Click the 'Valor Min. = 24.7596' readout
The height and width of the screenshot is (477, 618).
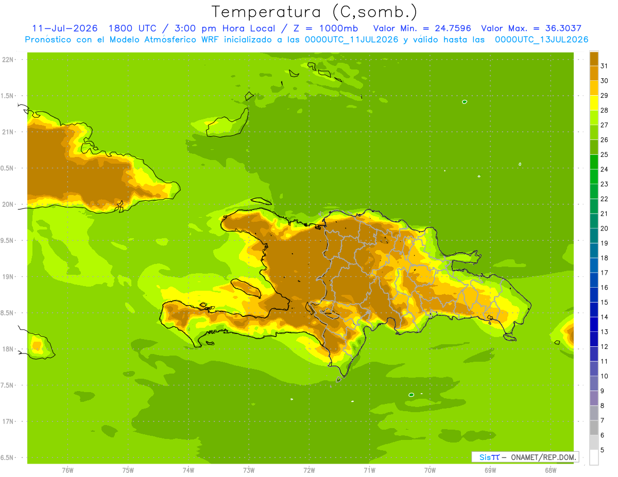(422, 28)
